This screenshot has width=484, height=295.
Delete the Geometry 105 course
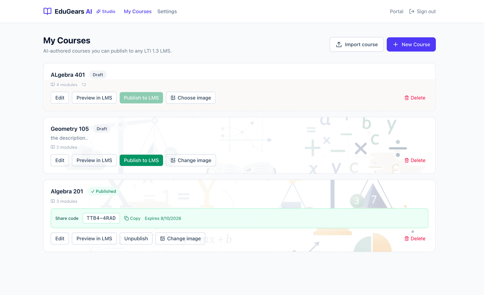(415, 160)
